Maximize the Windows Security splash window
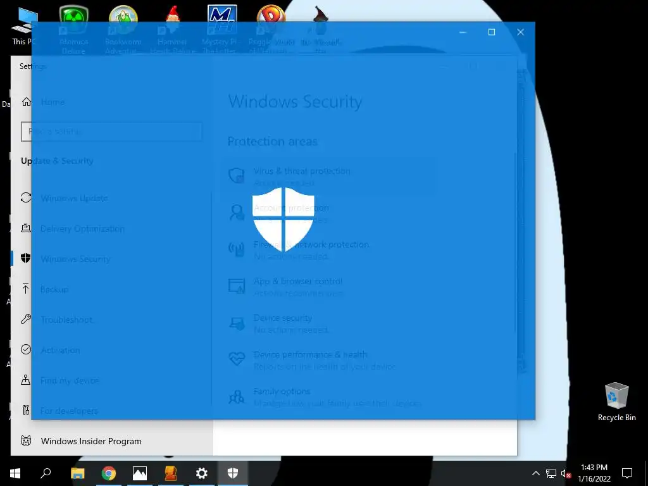The height and width of the screenshot is (486, 648). (491, 32)
